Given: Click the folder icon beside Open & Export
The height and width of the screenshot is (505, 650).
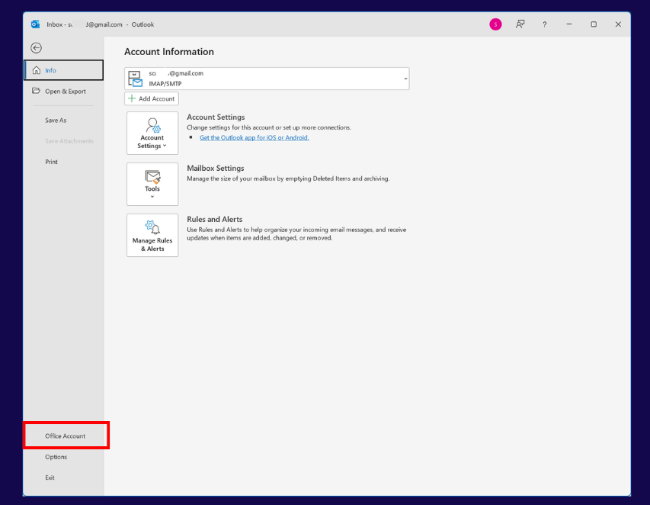Looking at the screenshot, I should pyautogui.click(x=36, y=91).
